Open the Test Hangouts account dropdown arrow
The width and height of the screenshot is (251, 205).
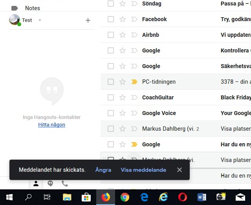click(x=40, y=20)
